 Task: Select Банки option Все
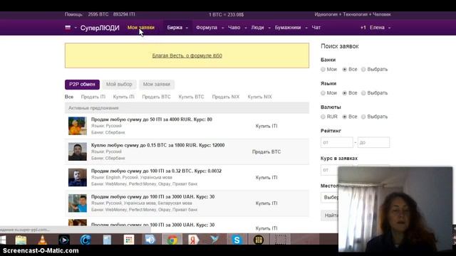[x=345, y=70]
